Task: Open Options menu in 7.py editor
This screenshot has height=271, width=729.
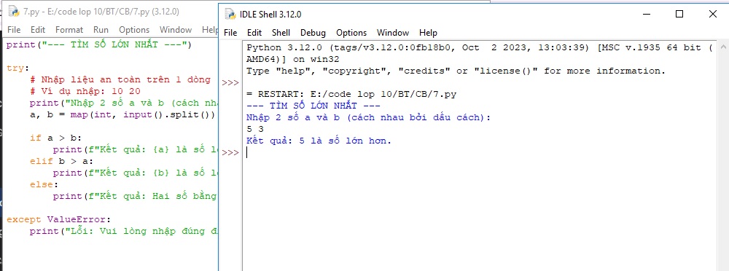Action: (134, 29)
